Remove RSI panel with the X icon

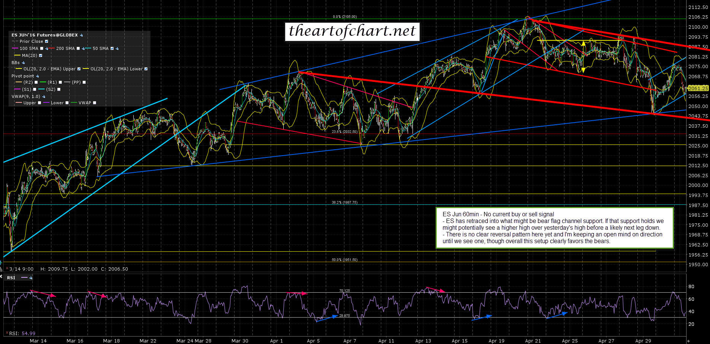pos(6,333)
